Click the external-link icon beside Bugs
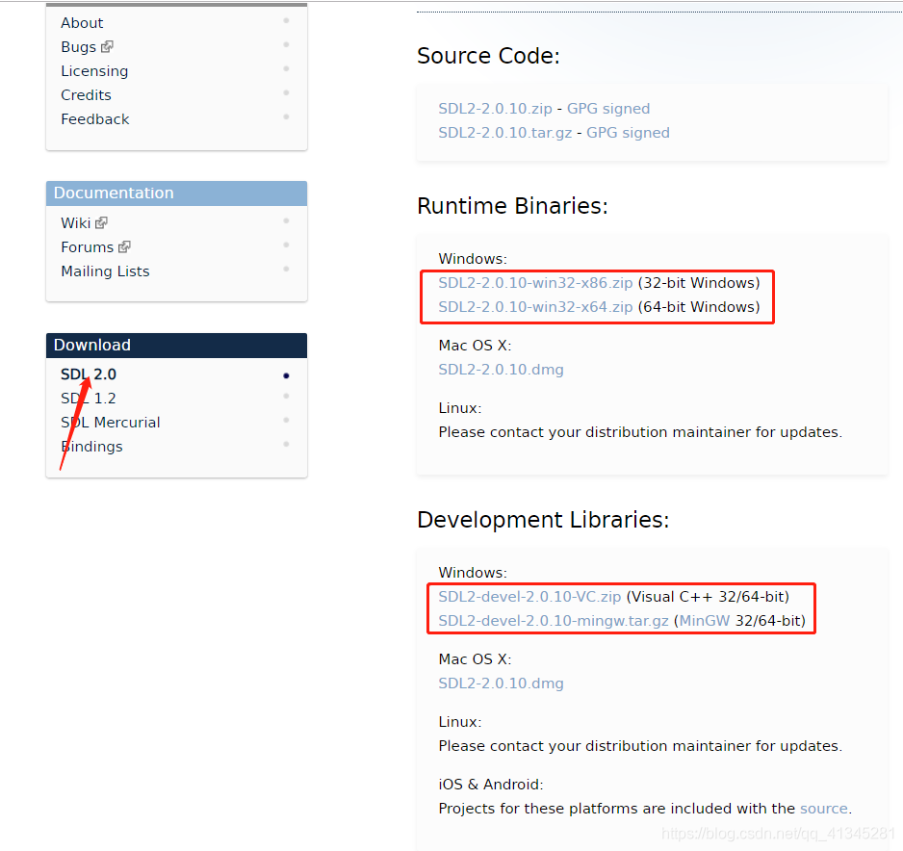 coord(107,46)
